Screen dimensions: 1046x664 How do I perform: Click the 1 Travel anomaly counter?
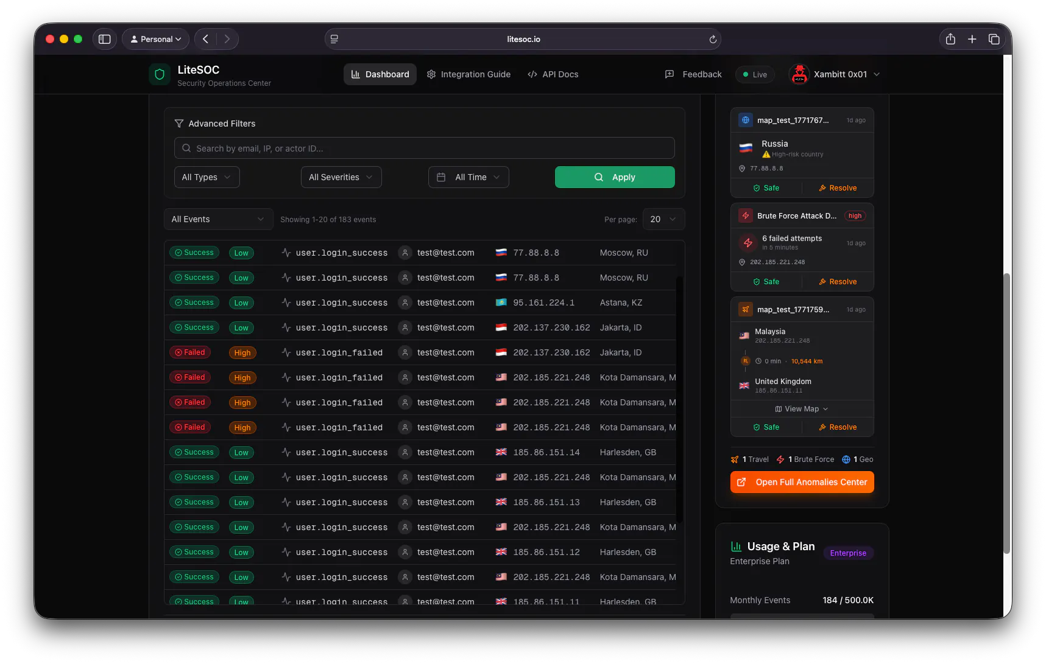[750, 460]
